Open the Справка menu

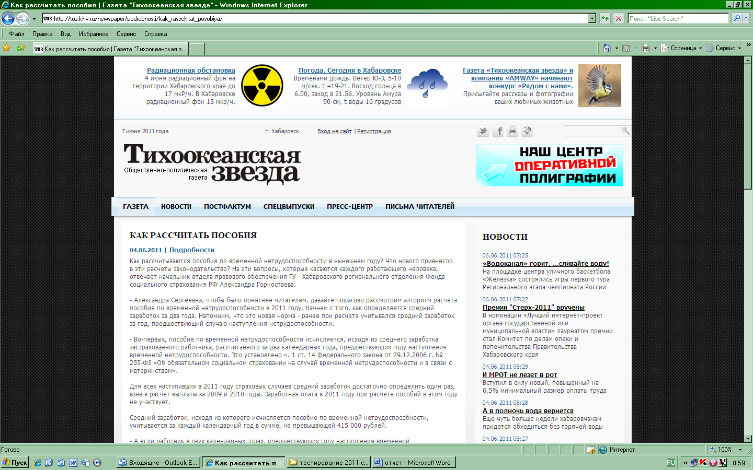coord(155,34)
